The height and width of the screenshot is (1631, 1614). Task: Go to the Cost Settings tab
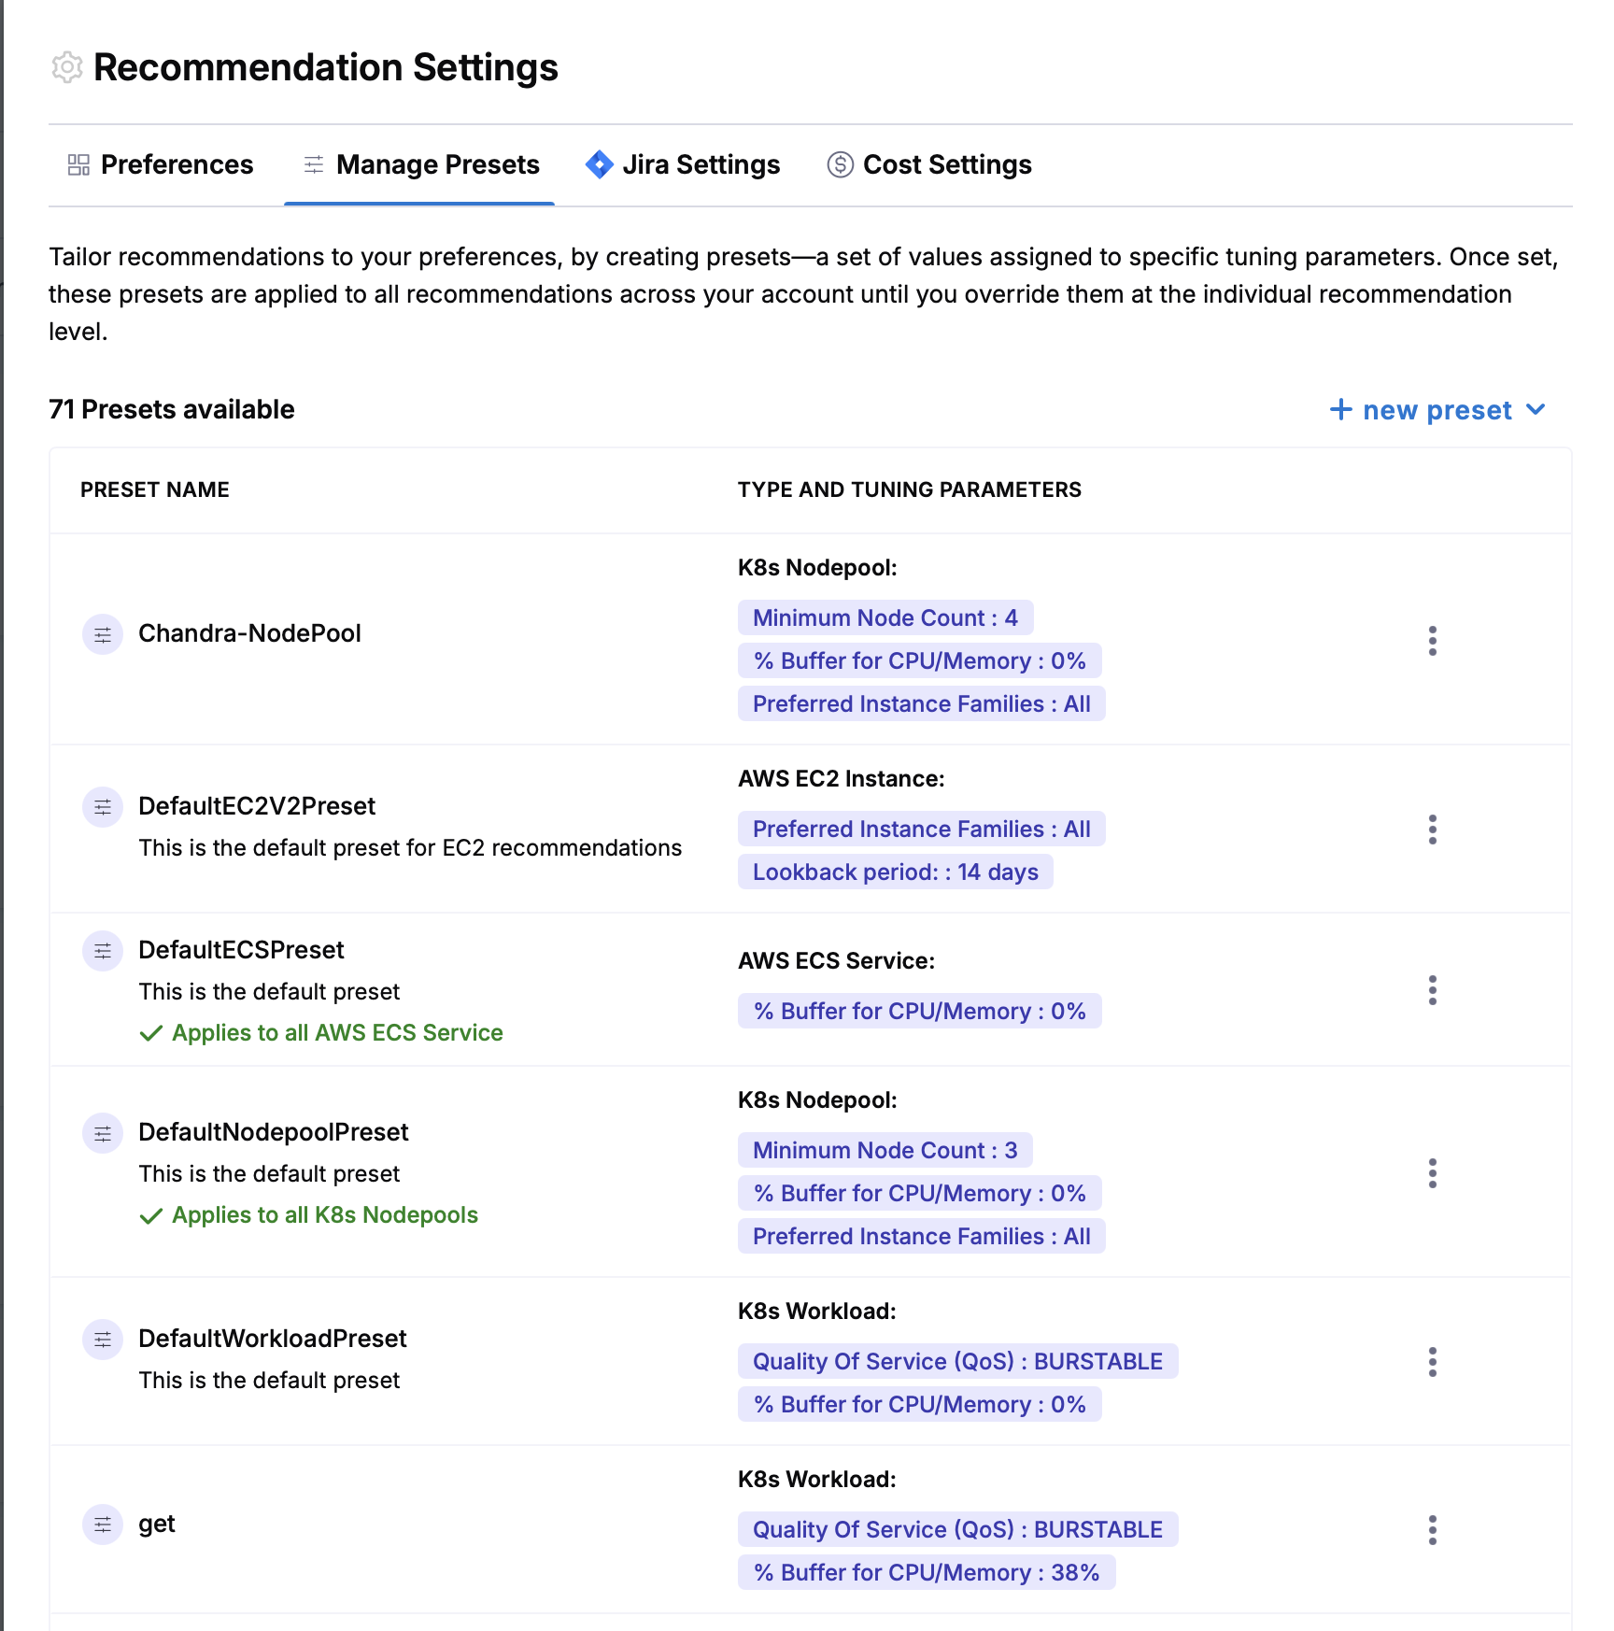[929, 165]
